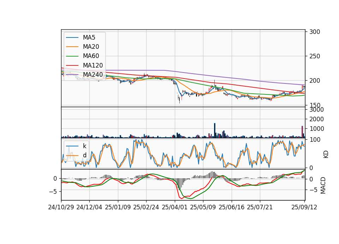339x244 pixels.
Task: Click the tall volume bar near 25/09/12
Action: point(302,132)
